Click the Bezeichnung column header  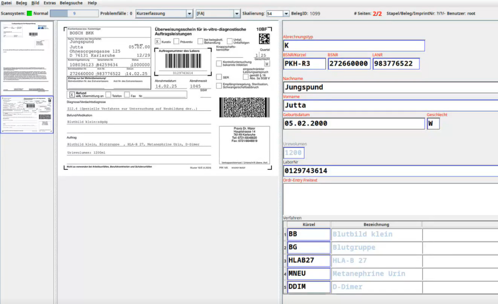tap(376, 224)
